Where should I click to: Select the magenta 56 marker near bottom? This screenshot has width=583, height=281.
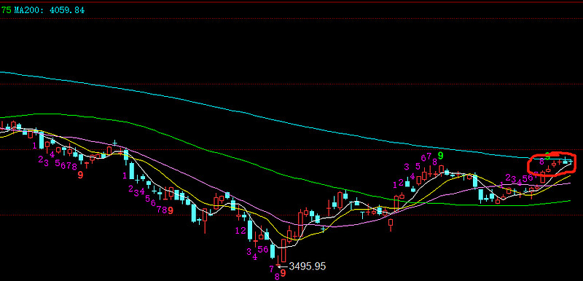pyautogui.click(x=263, y=250)
